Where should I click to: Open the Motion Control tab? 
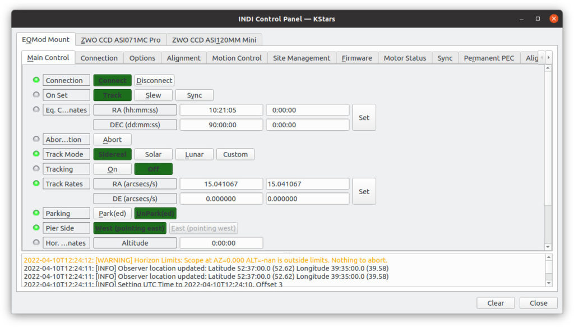click(237, 58)
